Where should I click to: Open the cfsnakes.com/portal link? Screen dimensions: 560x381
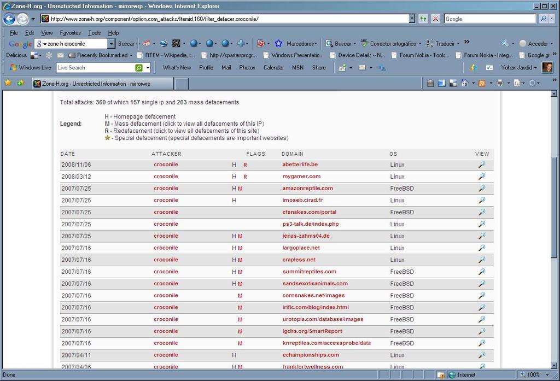310,212
